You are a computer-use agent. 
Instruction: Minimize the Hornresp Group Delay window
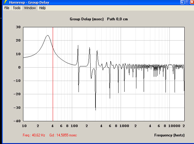182,2
